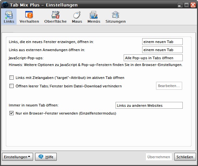The width and height of the screenshot is (198, 166).
Task: Expand the Einstellungen menu button
Action: (18, 157)
